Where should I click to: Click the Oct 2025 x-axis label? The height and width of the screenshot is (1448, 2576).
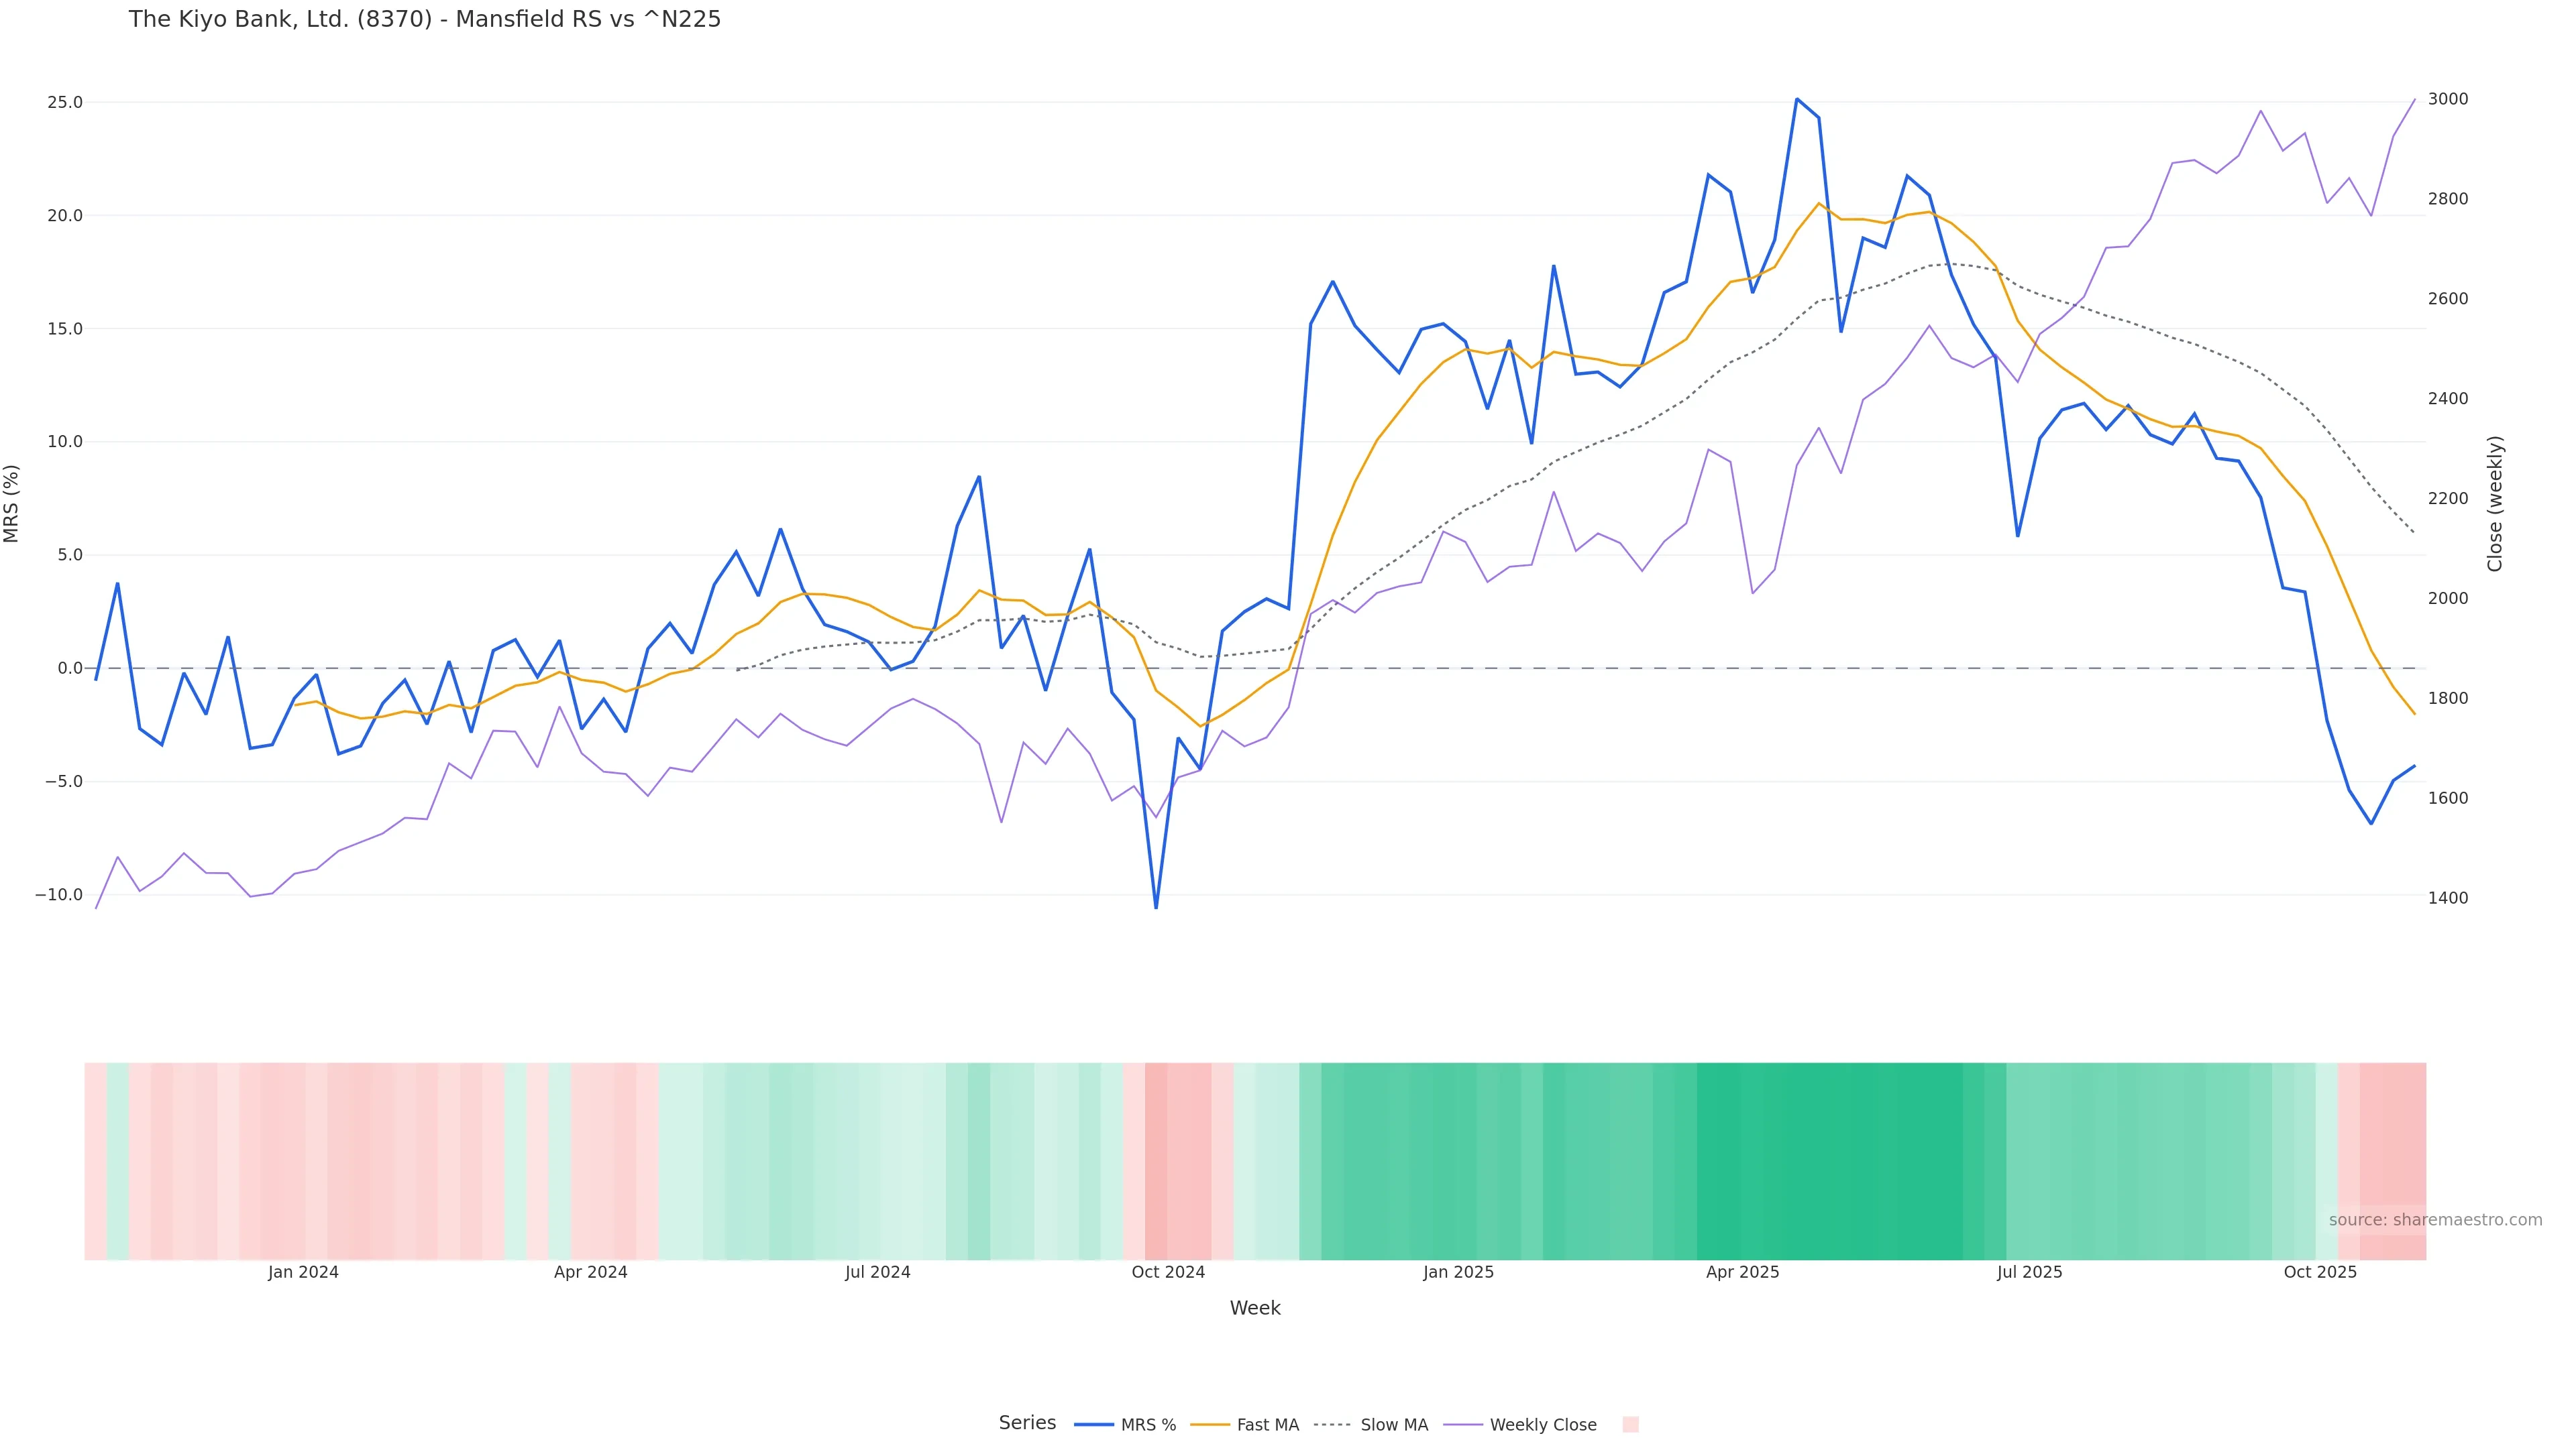pos(2320,1272)
